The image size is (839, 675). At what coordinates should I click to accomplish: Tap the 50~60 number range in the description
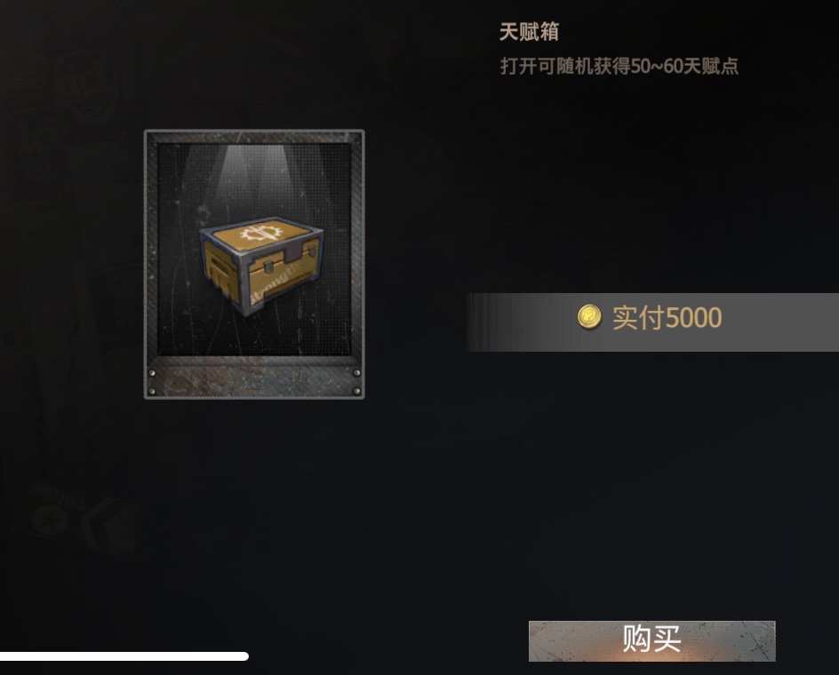point(657,67)
